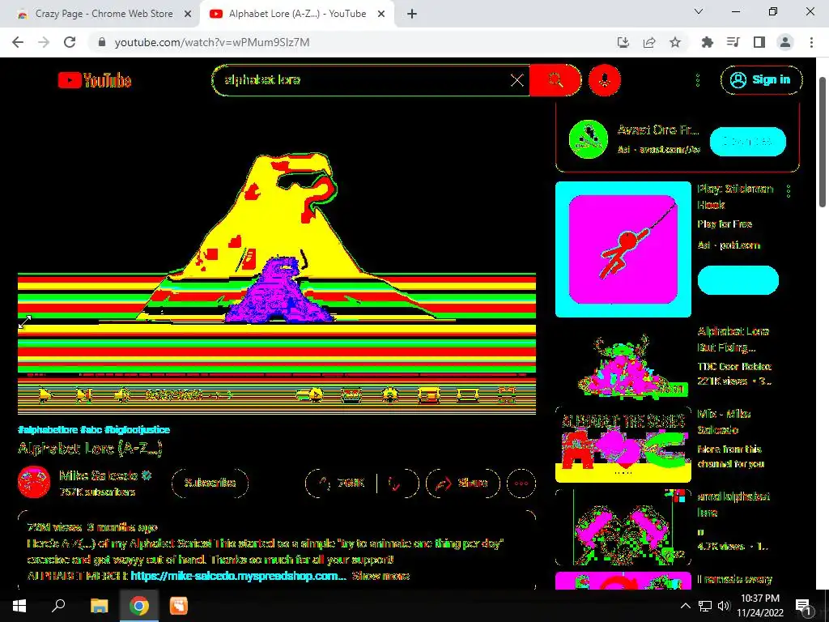Open the #alphabetlore hashtag
Image resolution: width=829 pixels, height=622 pixels.
(x=48, y=429)
